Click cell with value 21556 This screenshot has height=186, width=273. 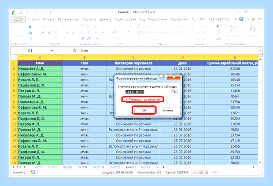pos(235,68)
